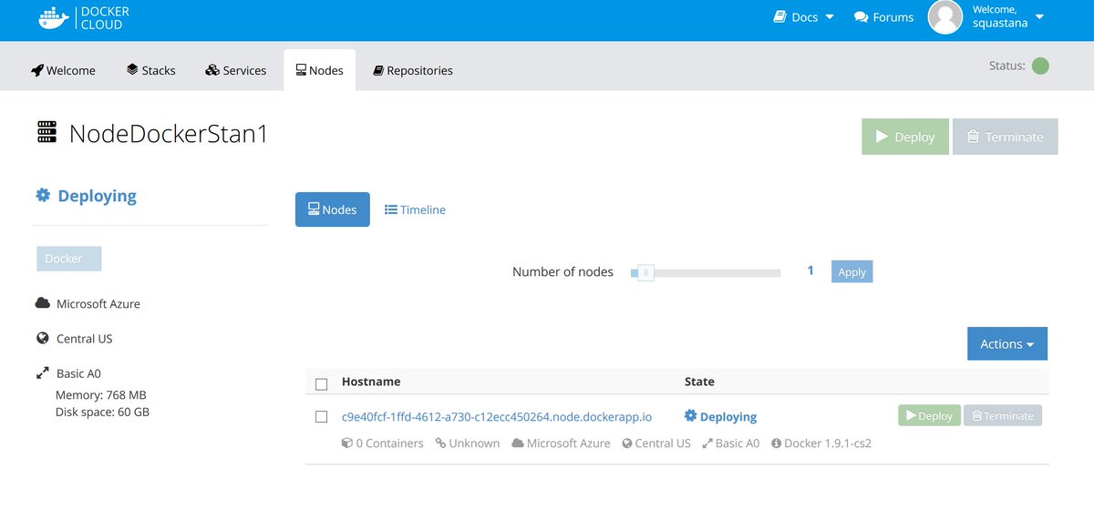Image resolution: width=1094 pixels, height=520 pixels.
Task: Check the c9e40fcf node row checkbox
Action: pyautogui.click(x=321, y=416)
